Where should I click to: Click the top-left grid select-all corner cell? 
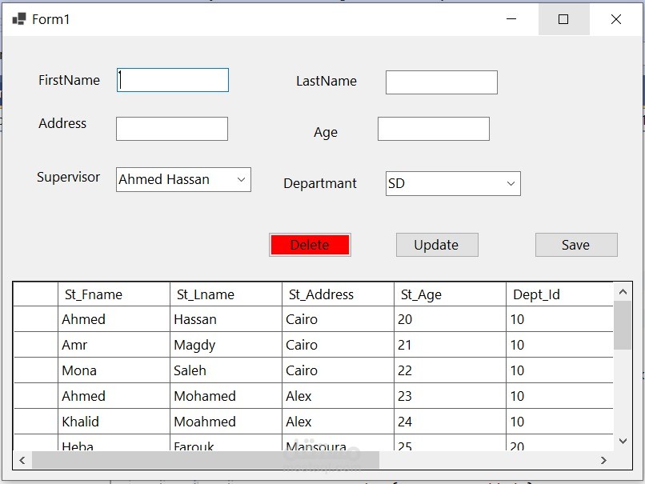pos(36,294)
